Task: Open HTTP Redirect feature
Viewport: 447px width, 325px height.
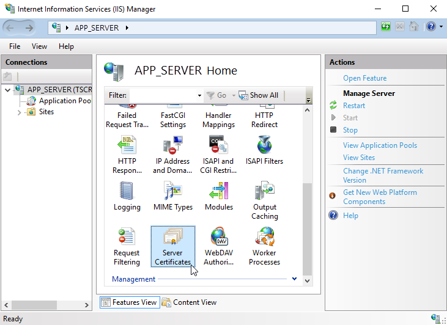Action: (264, 117)
